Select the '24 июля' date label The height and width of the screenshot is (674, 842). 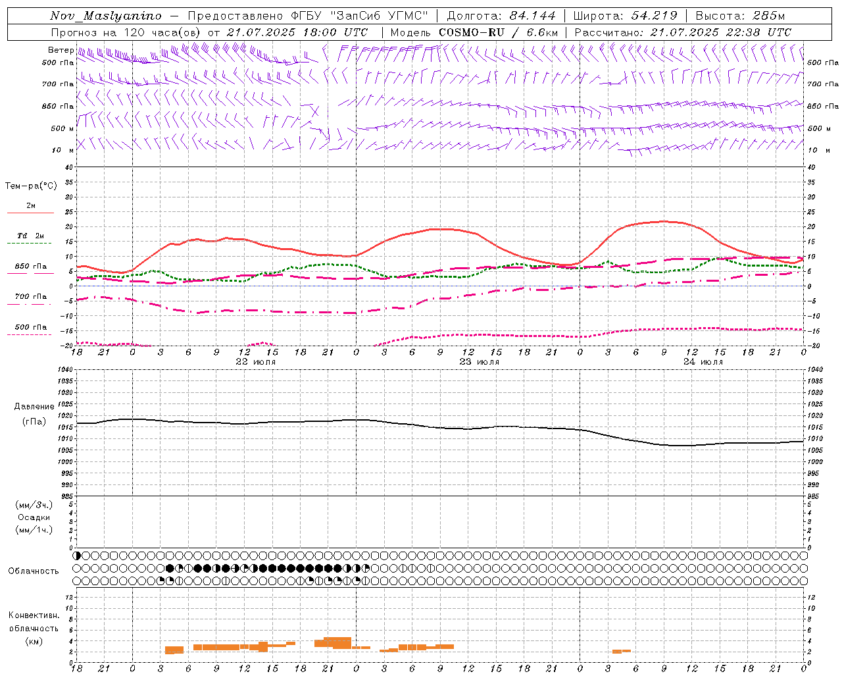click(x=703, y=362)
